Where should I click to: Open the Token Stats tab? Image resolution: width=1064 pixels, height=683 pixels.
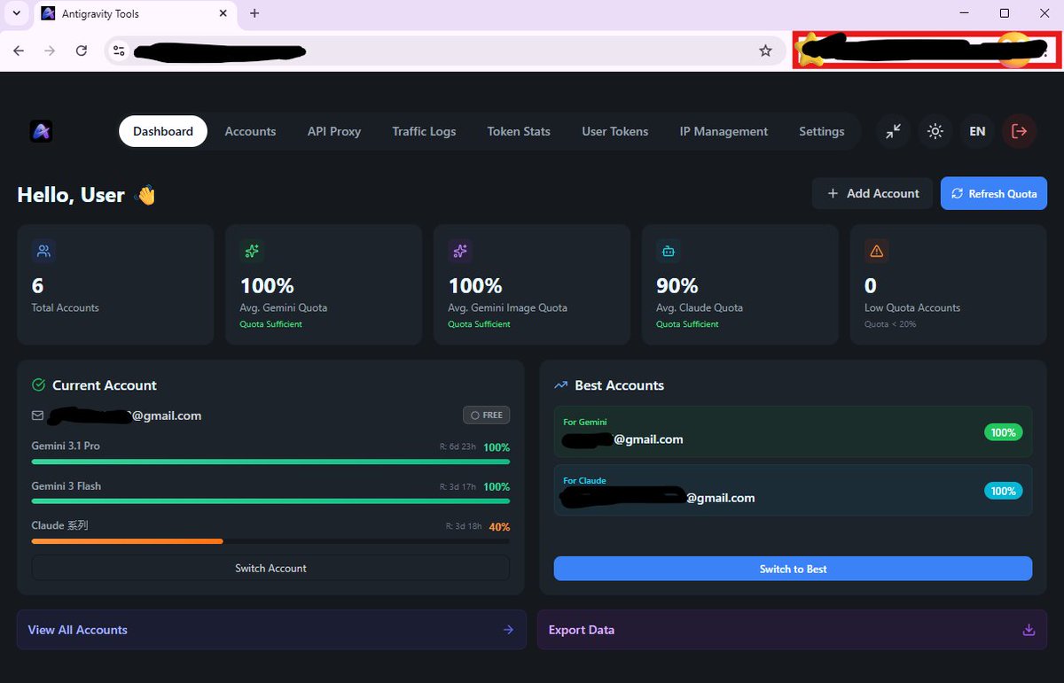[519, 131]
